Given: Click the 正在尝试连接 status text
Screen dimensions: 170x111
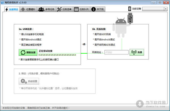Looking at the screenshot, I should click(46, 51).
